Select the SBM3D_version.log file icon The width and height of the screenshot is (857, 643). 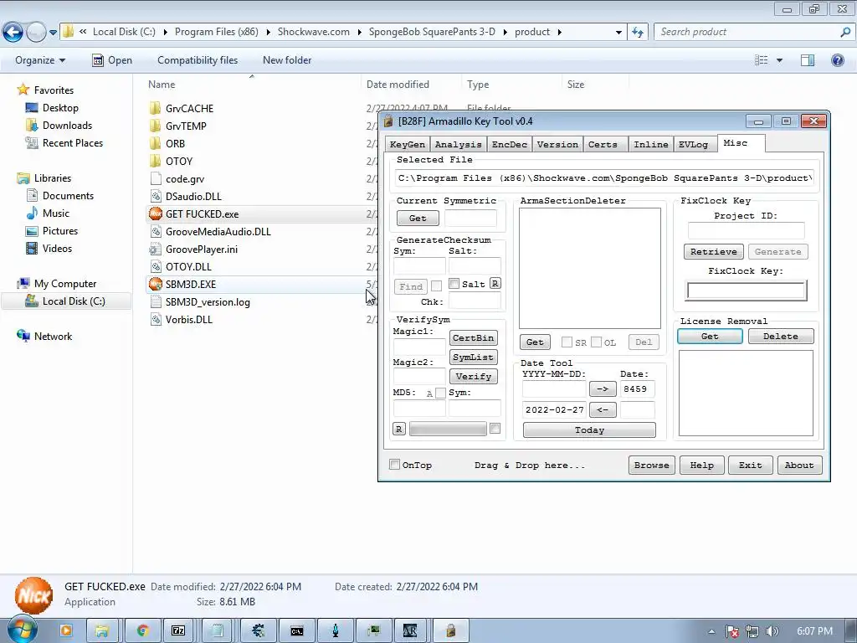tap(156, 301)
